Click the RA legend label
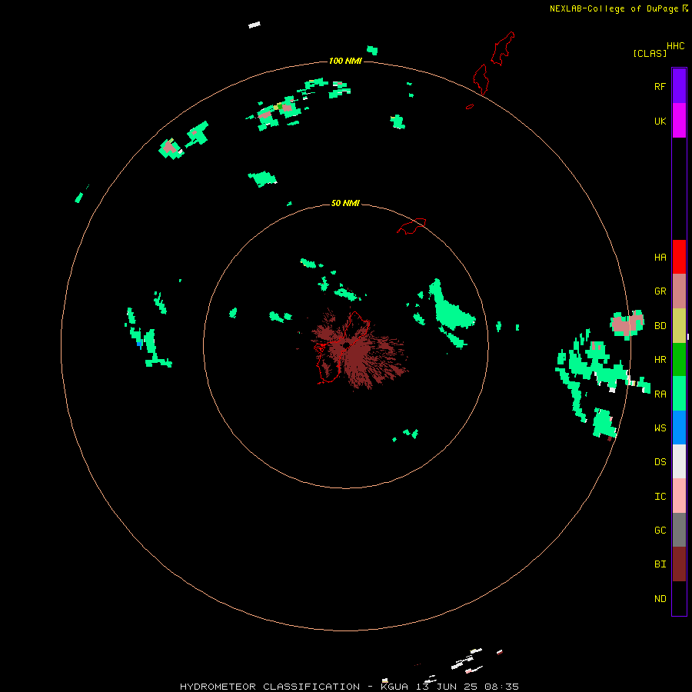 (x=660, y=394)
